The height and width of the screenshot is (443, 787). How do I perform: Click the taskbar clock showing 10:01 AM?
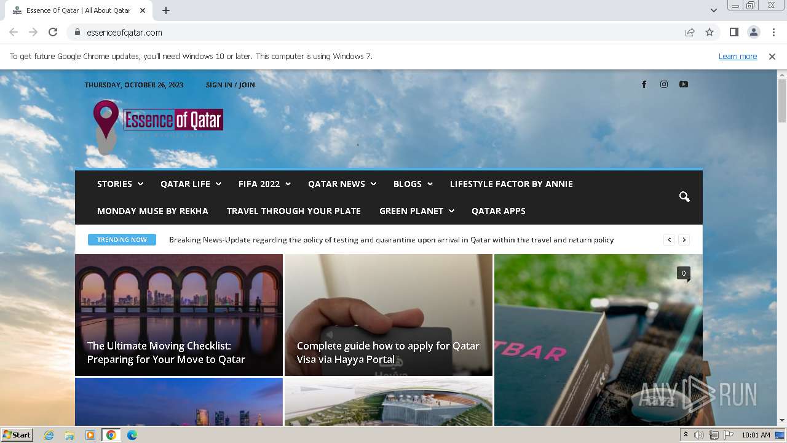tap(756, 435)
